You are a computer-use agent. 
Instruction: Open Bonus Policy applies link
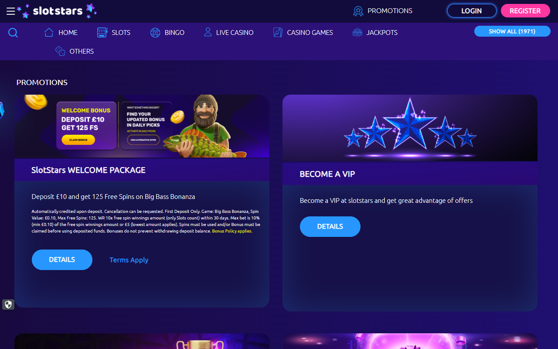[231, 231]
